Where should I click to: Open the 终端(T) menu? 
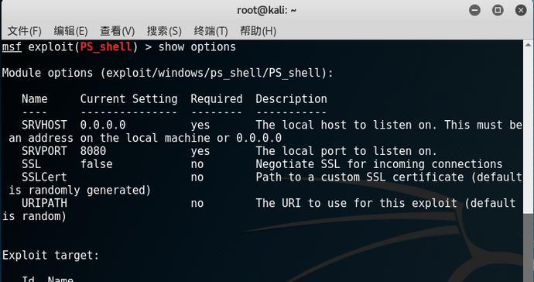pos(211,31)
